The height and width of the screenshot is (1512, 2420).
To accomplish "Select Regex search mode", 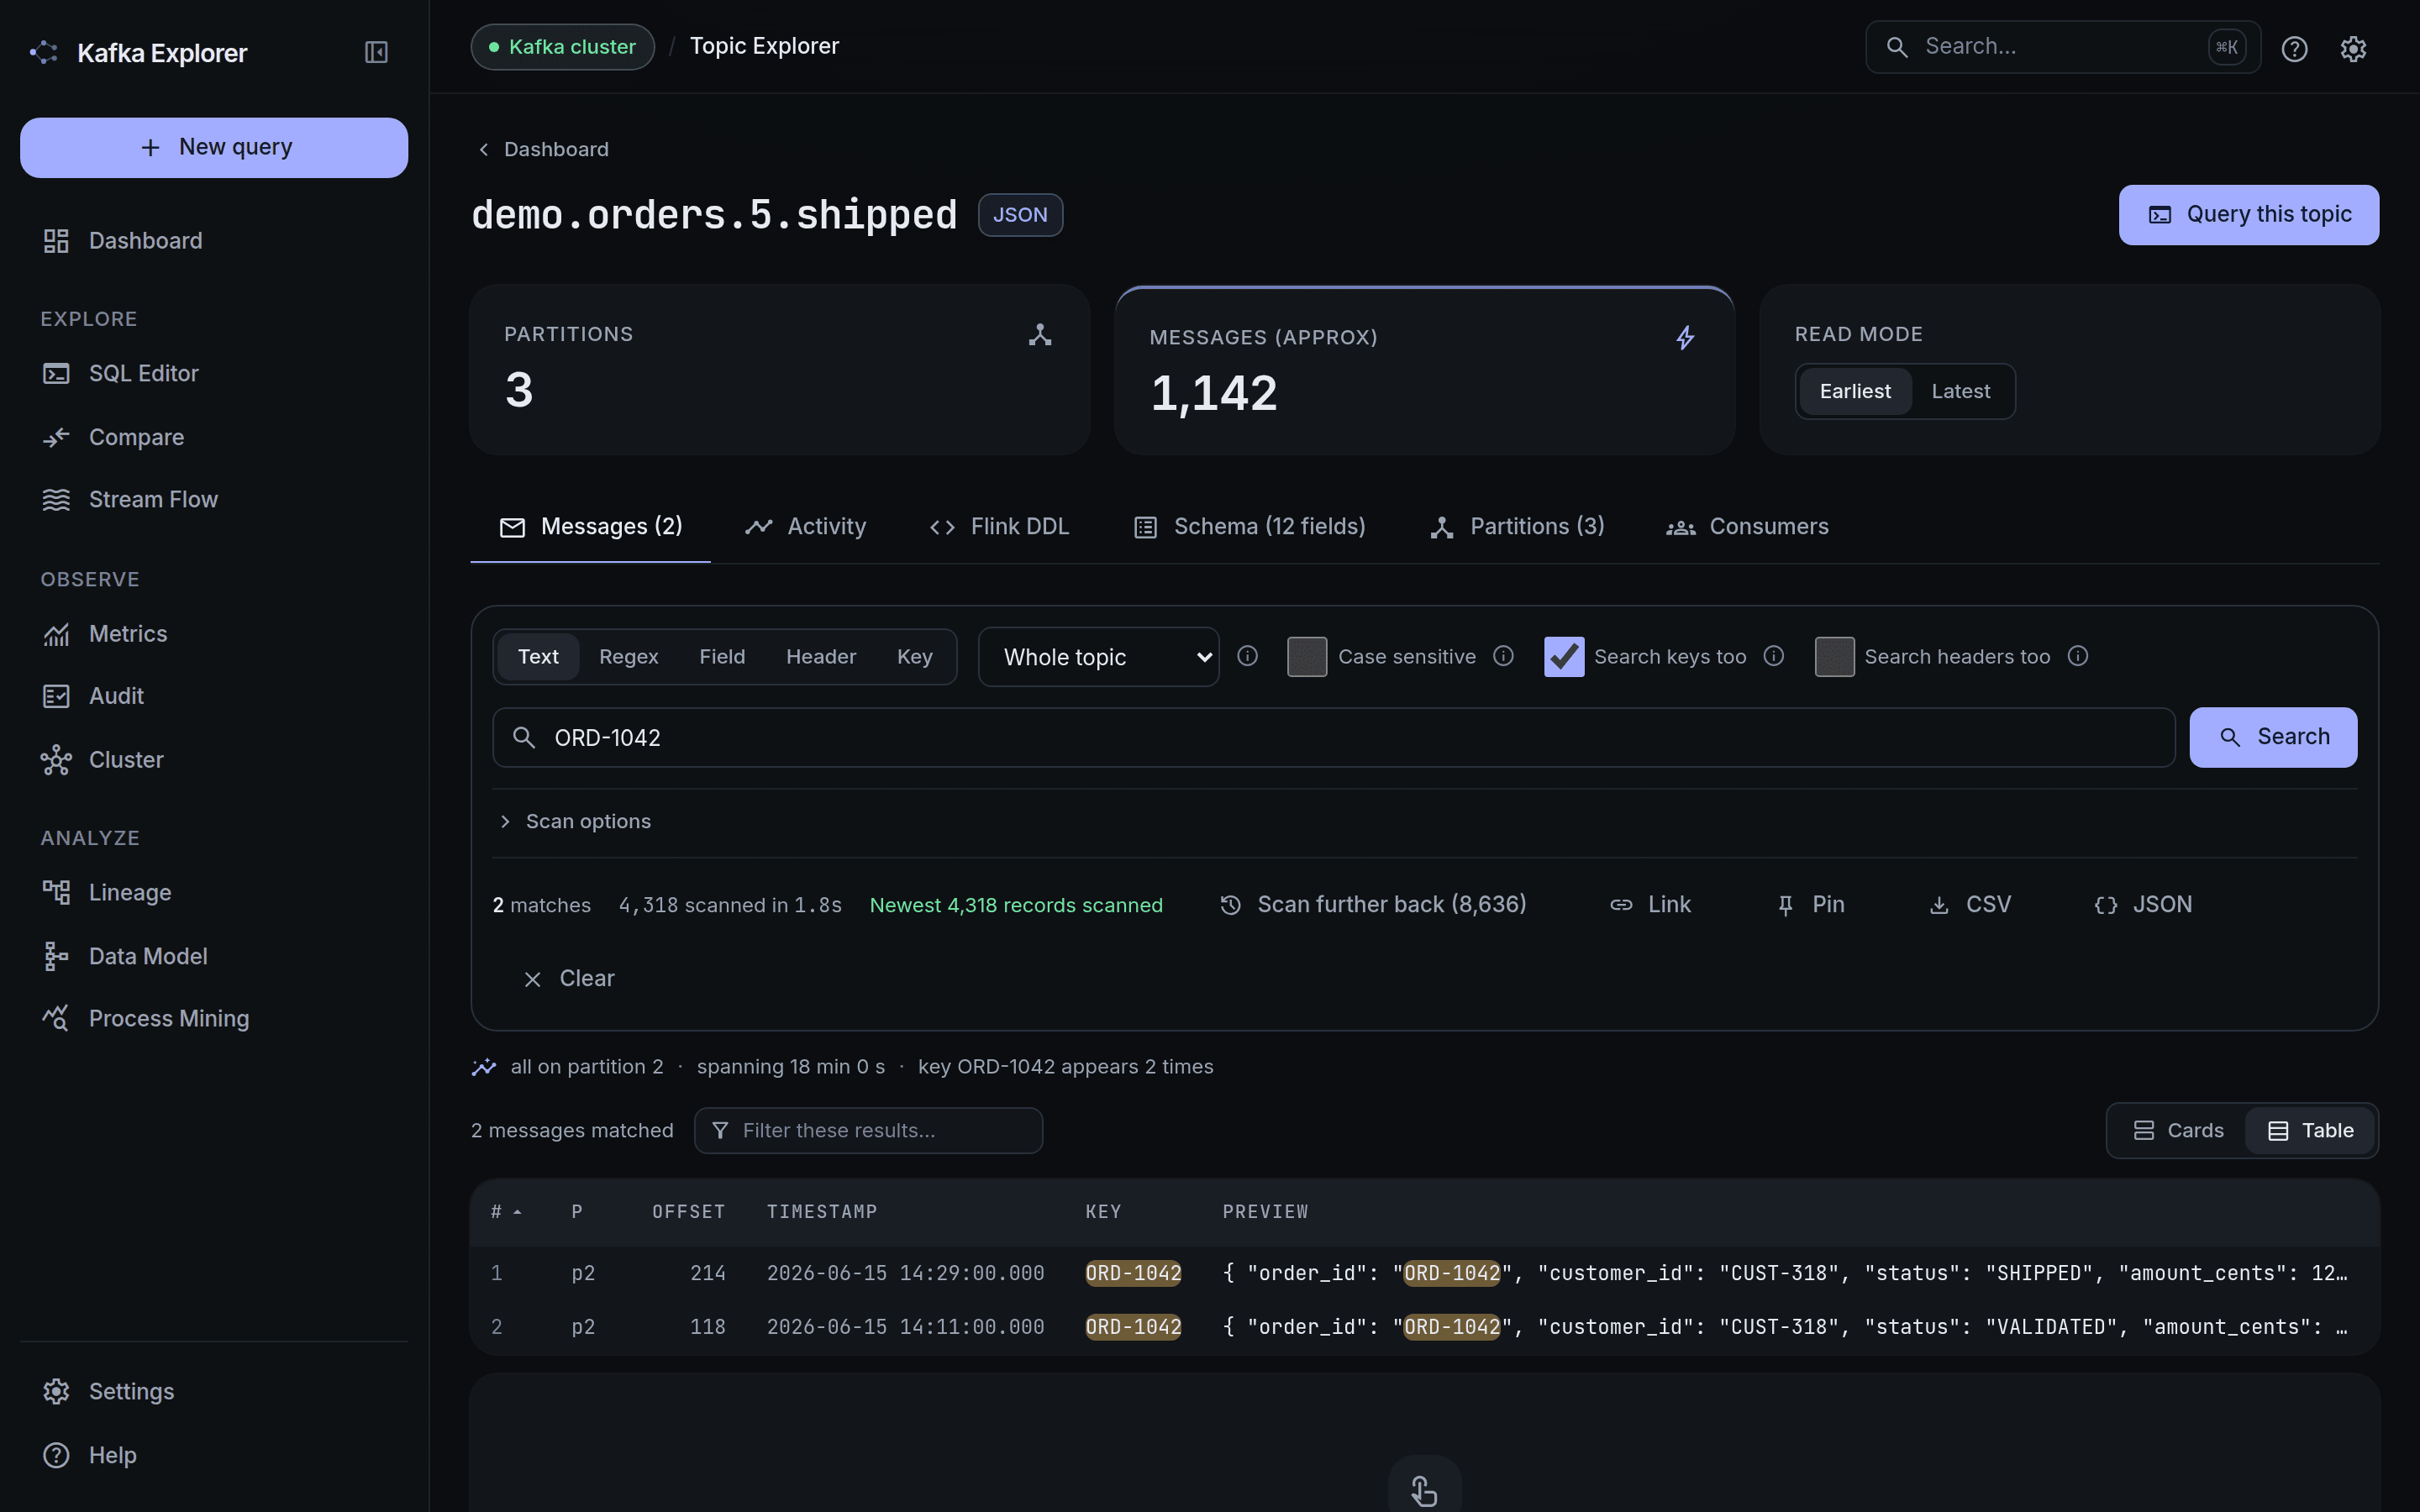I will click(629, 657).
